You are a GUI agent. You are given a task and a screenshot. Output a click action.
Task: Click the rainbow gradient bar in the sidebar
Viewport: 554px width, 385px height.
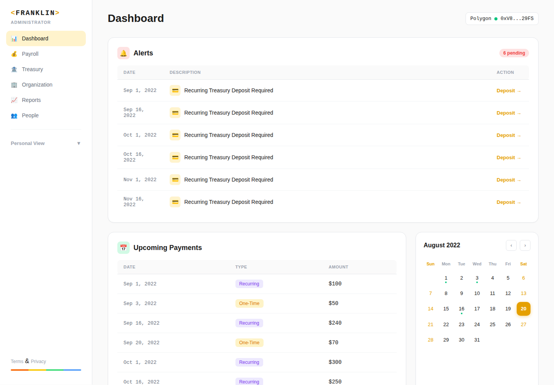pyautogui.click(x=46, y=370)
